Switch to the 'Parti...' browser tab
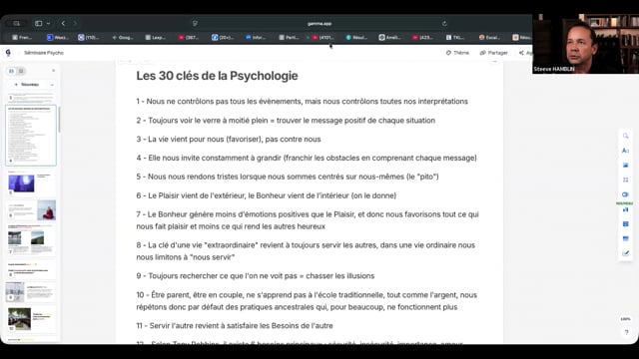Image resolution: width=639 pixels, height=359 pixels. [x=289, y=38]
